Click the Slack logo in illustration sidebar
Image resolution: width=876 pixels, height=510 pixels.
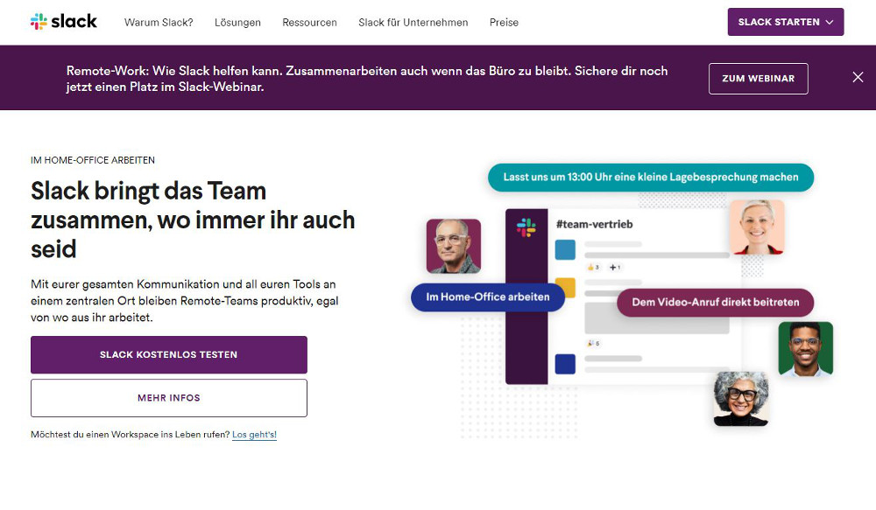click(526, 227)
